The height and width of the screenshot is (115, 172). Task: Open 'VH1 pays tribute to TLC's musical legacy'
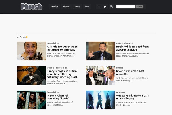click(x=132, y=97)
